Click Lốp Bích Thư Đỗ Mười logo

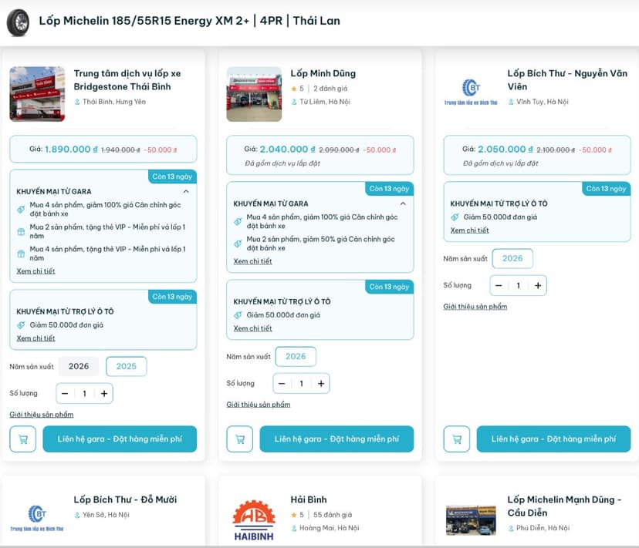[x=37, y=518]
